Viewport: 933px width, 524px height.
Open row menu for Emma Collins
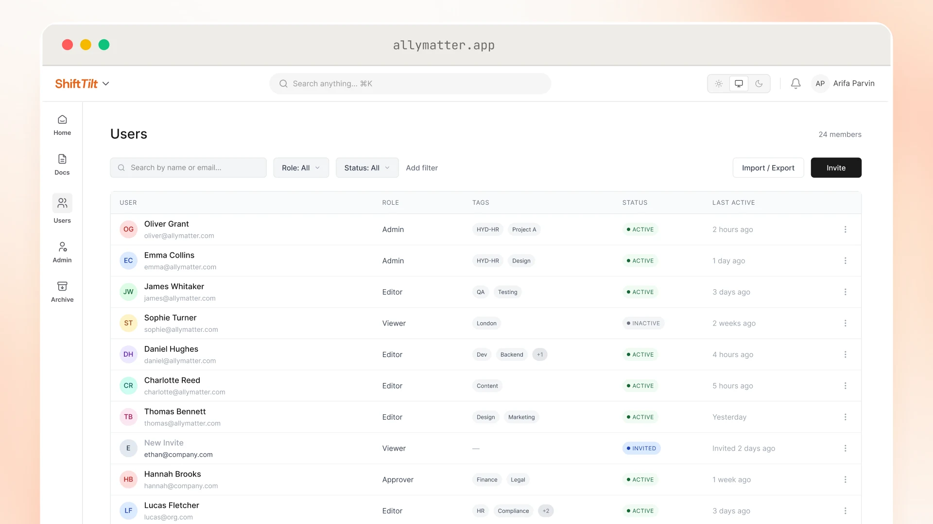pos(845,261)
